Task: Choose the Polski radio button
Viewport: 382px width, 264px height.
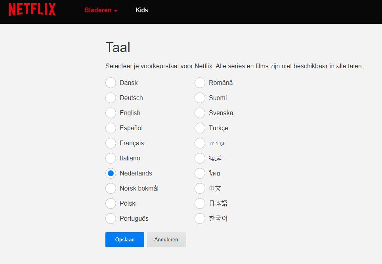Action: click(111, 204)
